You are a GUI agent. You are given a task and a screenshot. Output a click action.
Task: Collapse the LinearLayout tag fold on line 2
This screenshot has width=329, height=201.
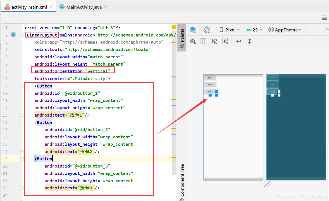tap(22, 35)
